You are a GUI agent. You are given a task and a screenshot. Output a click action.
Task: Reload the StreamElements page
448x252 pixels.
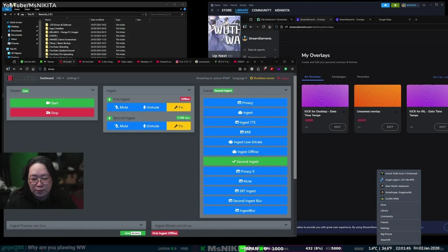click(x=264, y=27)
